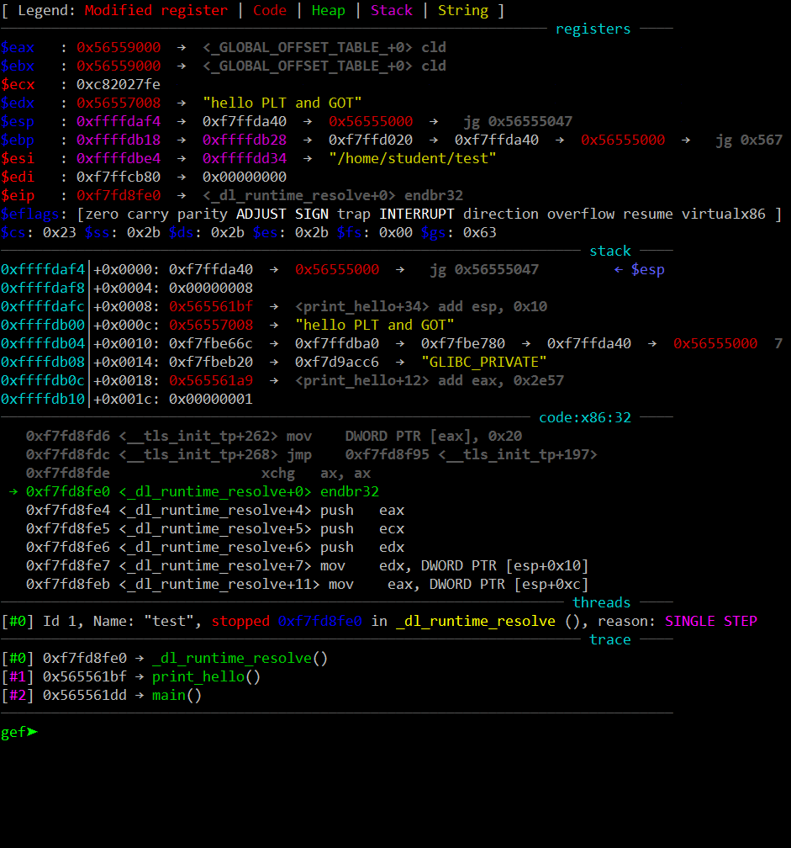Click the trace section header
Image resolution: width=791 pixels, height=848 pixels.
coord(610,639)
